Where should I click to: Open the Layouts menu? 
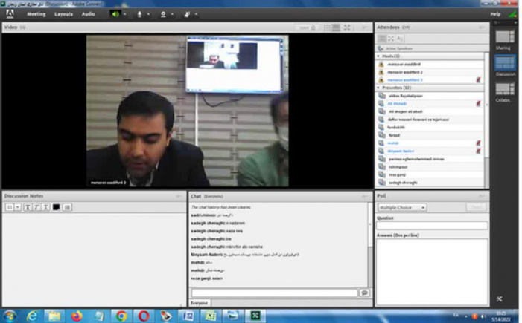(x=63, y=13)
